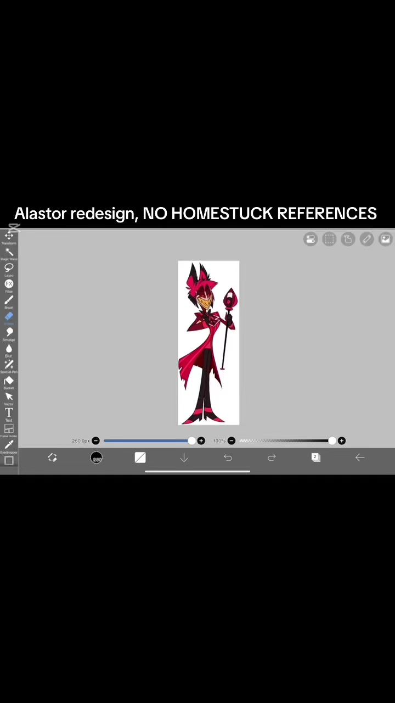The height and width of the screenshot is (703, 395).
Task: Decrease brush size with minus button
Action: click(96, 440)
